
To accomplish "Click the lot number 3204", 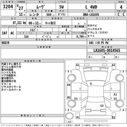I will pos(8,7).
